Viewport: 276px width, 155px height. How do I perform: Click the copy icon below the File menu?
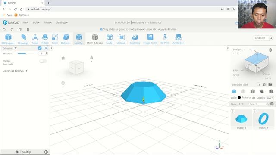click(20, 30)
